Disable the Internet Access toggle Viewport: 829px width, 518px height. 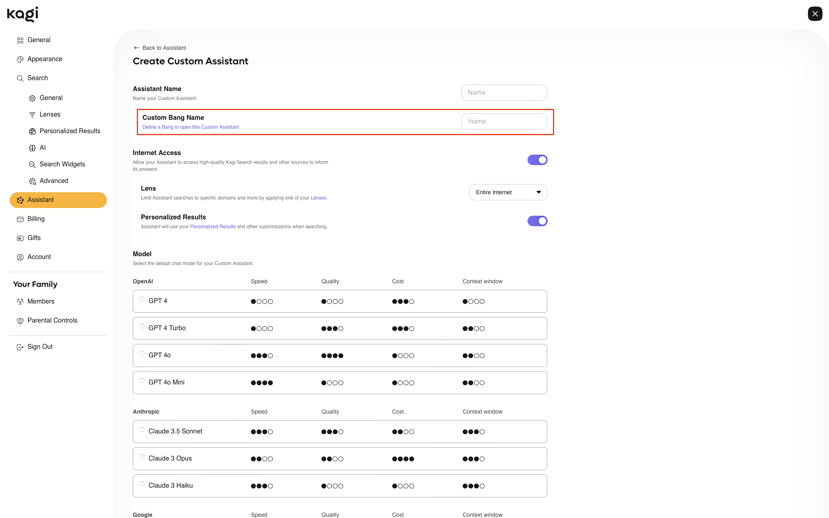click(x=537, y=160)
